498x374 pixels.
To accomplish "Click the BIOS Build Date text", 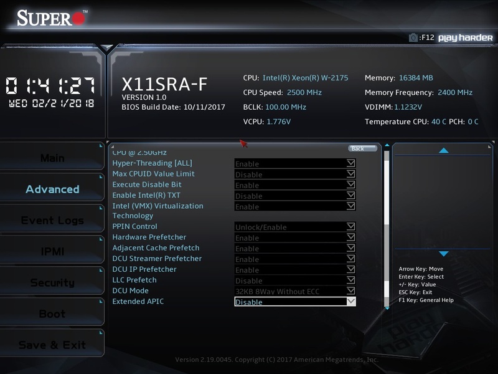I will pos(174,107).
